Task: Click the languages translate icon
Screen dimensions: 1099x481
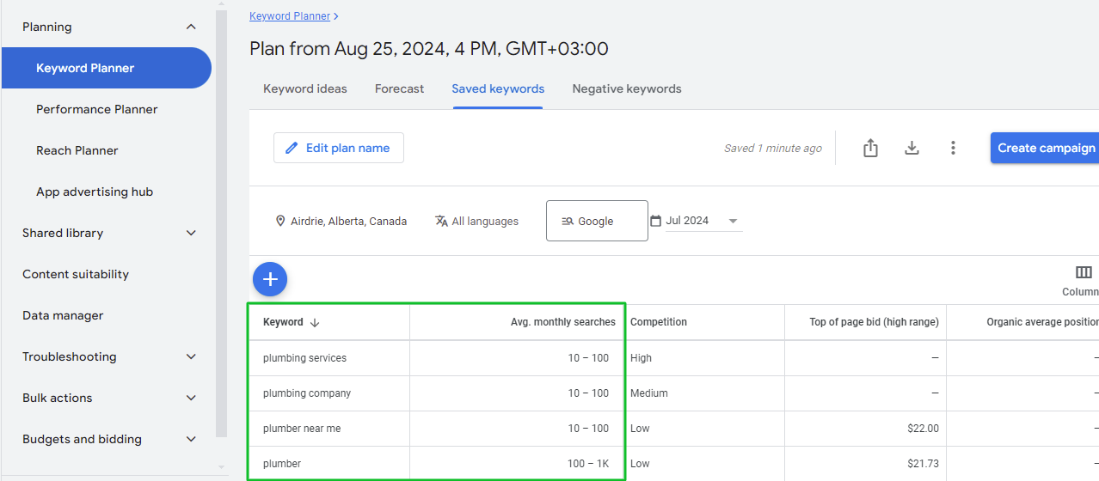Action: 441,221
